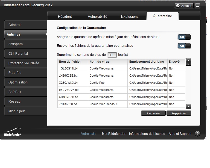The image size is (210, 168).
Task: Sort by Nom du virus column header
Action: point(108,62)
